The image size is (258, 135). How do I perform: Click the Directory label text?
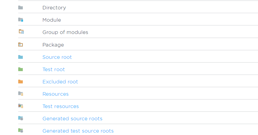tap(54, 8)
